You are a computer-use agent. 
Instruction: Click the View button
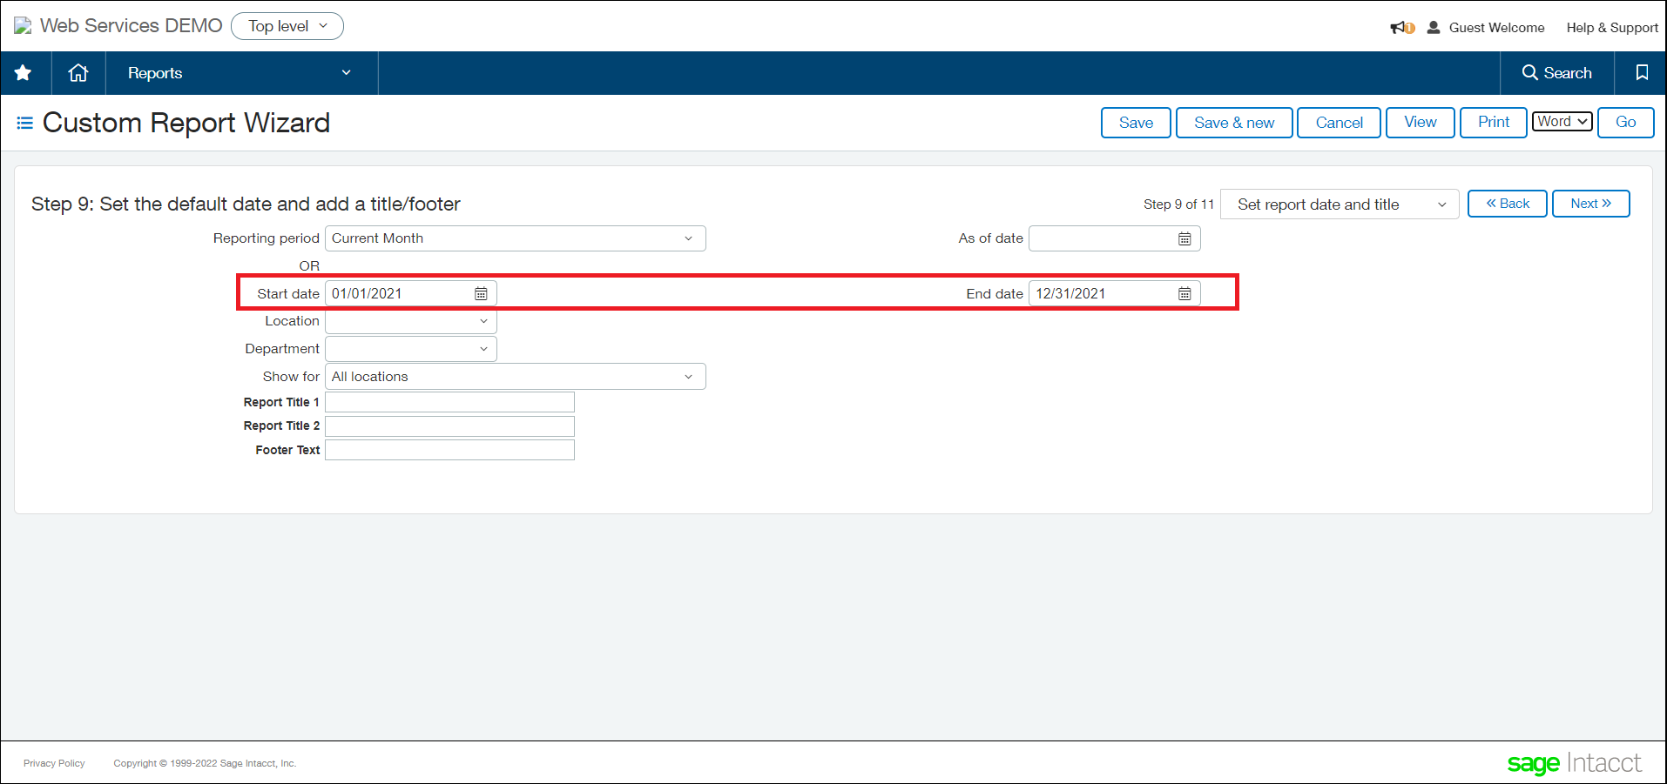coord(1421,123)
